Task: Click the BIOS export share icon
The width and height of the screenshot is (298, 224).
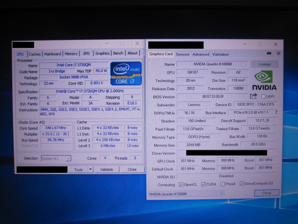Action: coord(253,96)
